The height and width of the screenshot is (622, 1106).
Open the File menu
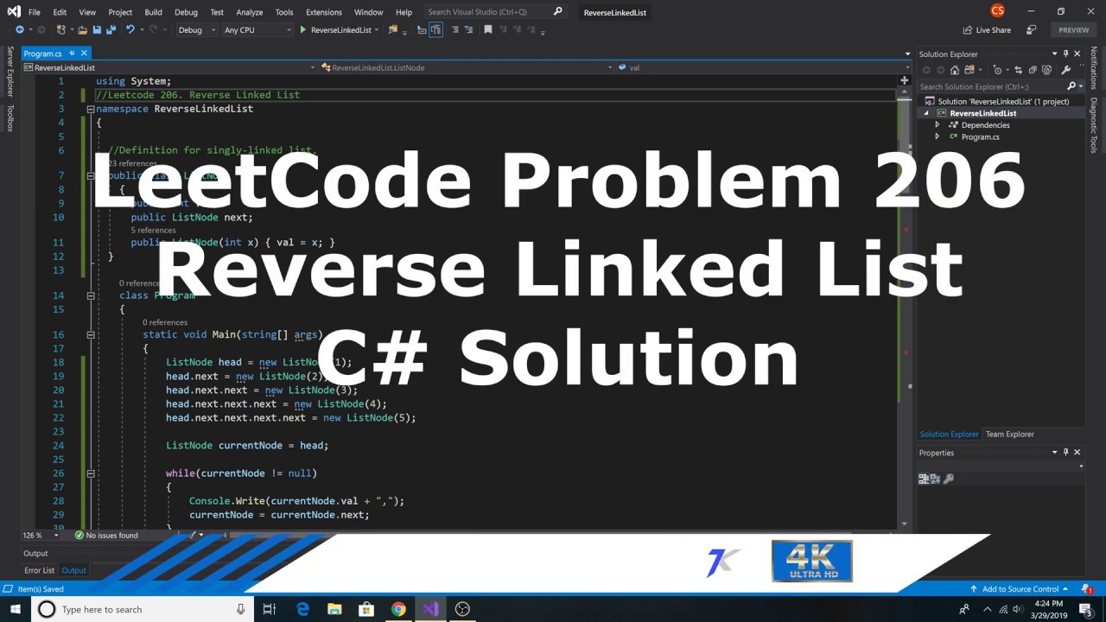pos(34,12)
